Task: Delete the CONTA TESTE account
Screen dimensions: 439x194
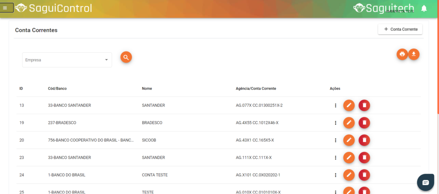Action: point(364,175)
